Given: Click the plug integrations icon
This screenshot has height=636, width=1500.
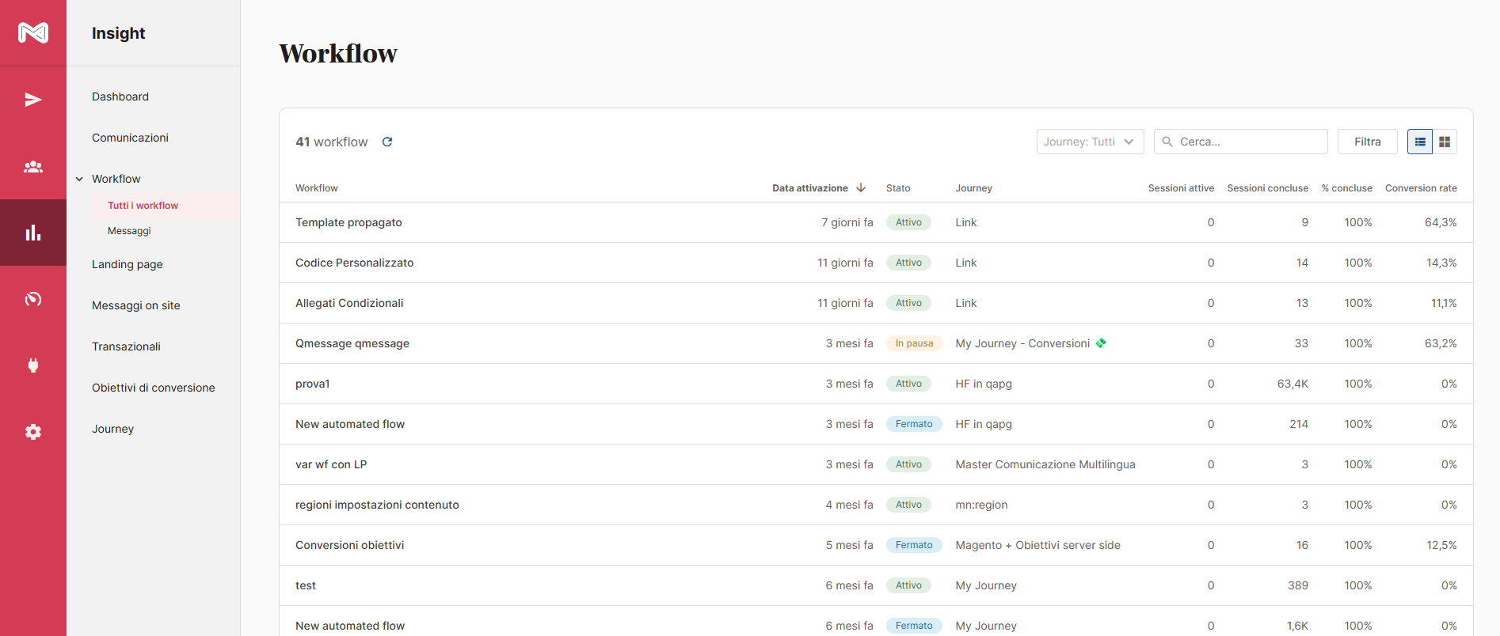Looking at the screenshot, I should 33,365.
